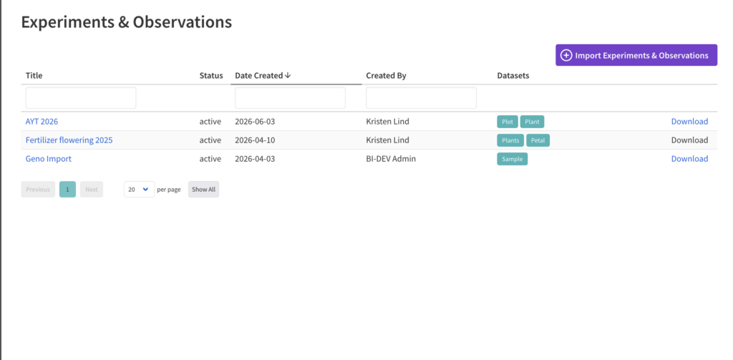Click active status in Geno Import row

pyautogui.click(x=210, y=159)
